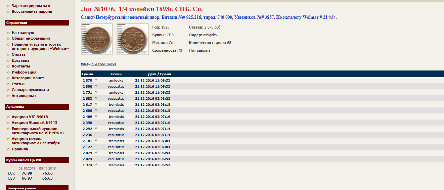444x190 pixels.
Task: Open 'Словарь нумизмата' dictionary link
Action: coord(30,90)
